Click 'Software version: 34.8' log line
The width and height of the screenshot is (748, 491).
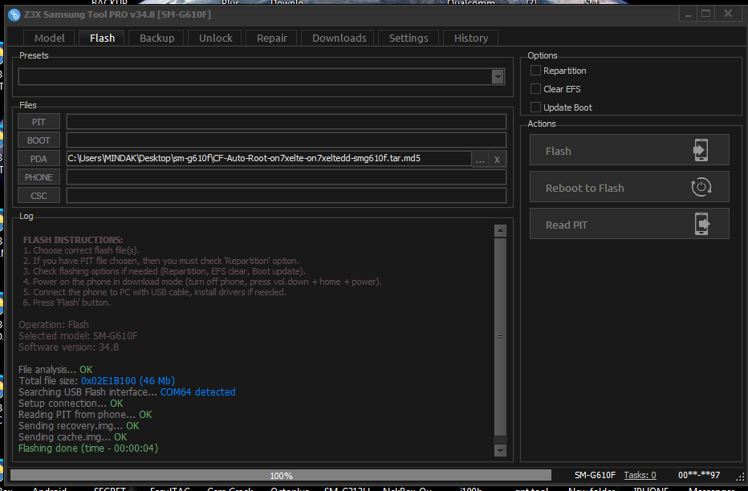pyautogui.click(x=69, y=347)
